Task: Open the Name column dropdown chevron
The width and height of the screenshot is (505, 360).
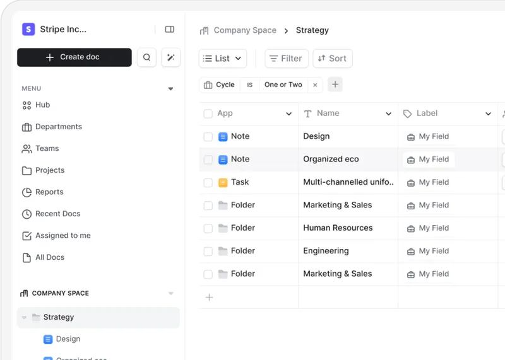Action: (389, 113)
